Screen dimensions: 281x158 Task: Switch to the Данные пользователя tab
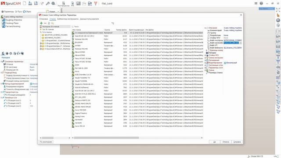pos(89,19)
